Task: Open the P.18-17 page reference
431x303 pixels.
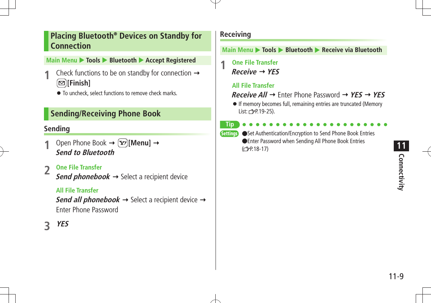Action: [x=259, y=149]
